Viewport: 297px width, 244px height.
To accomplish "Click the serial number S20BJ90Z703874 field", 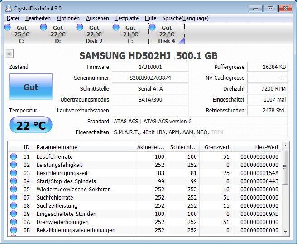I will (150, 78).
